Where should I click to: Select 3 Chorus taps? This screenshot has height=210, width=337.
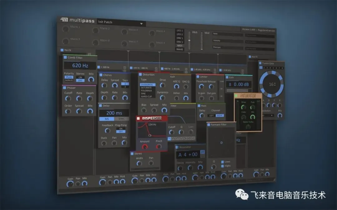[x=125, y=86]
